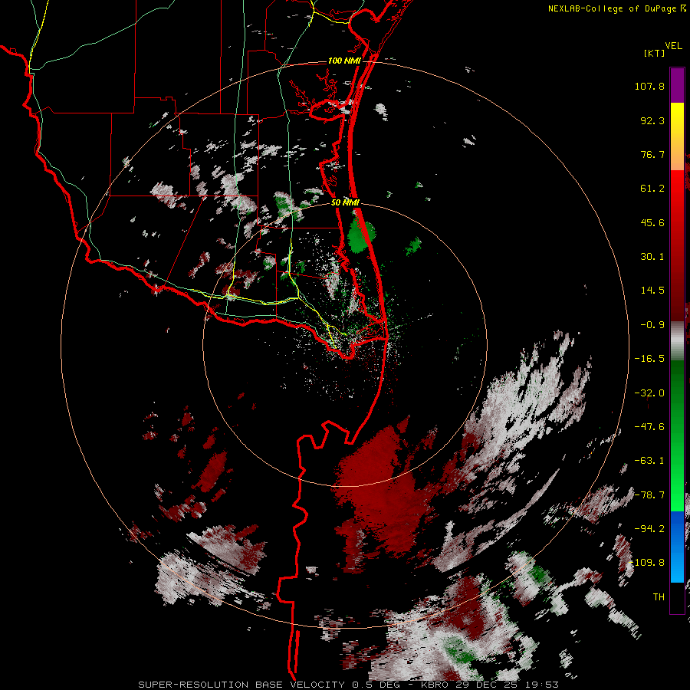The image size is (690, 690).
Task: Click the 107.8 value on velocity scale
Action: 649,86
